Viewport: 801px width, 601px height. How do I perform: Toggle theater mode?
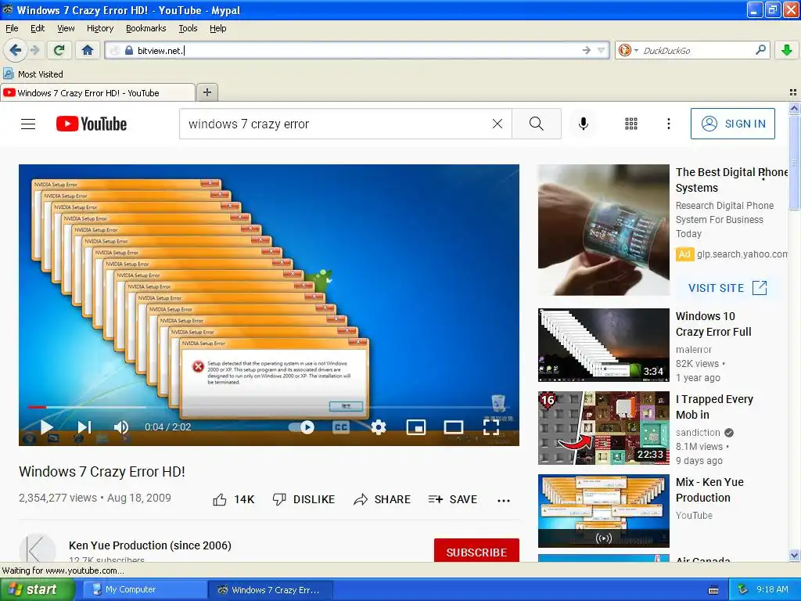453,427
